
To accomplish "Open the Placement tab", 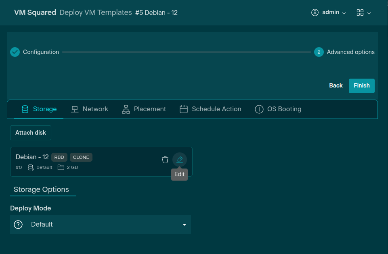I will [144, 109].
